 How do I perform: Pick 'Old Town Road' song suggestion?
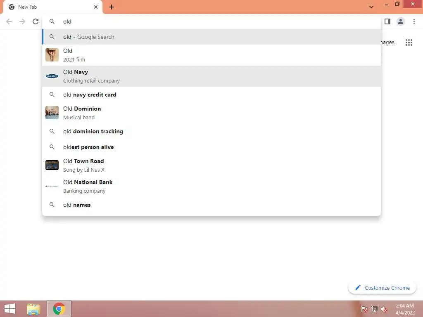pos(211,165)
